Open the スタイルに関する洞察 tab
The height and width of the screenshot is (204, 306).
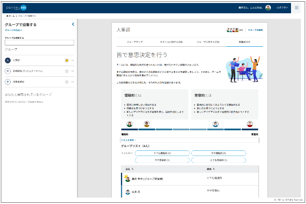pyautogui.click(x=171, y=42)
